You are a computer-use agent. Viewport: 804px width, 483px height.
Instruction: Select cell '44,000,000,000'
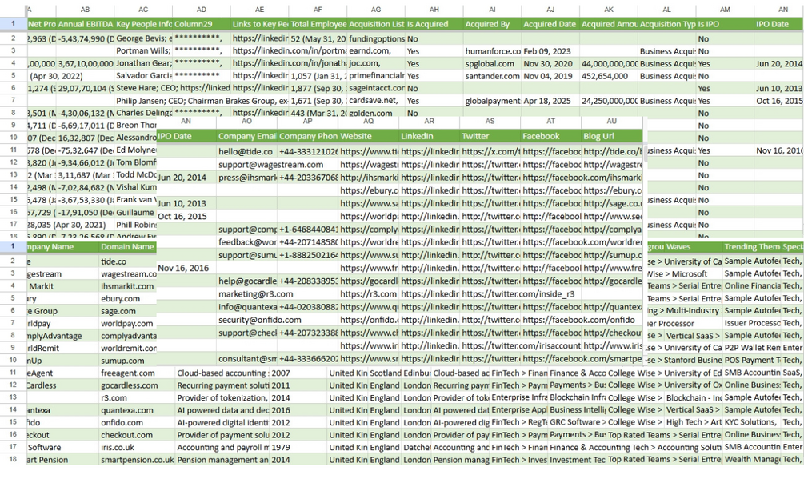(609, 64)
